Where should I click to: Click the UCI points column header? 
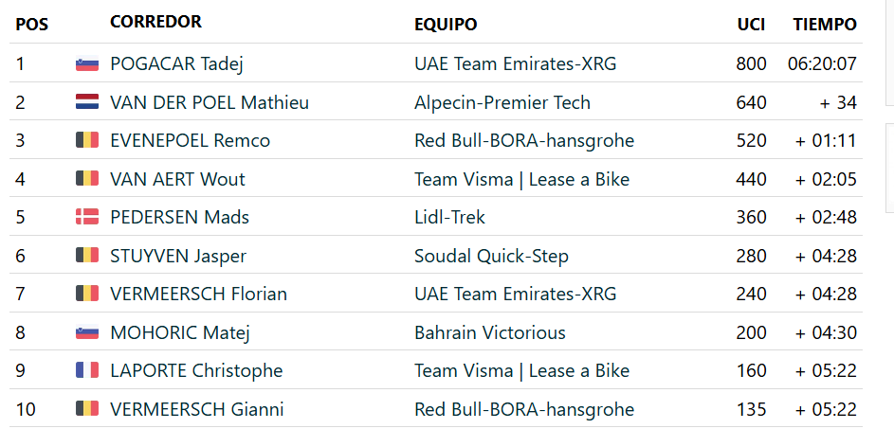pyautogui.click(x=751, y=25)
